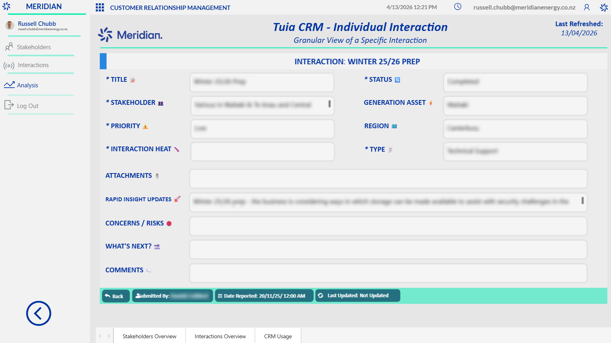Click the large Meridian logo in the page header

(130, 35)
